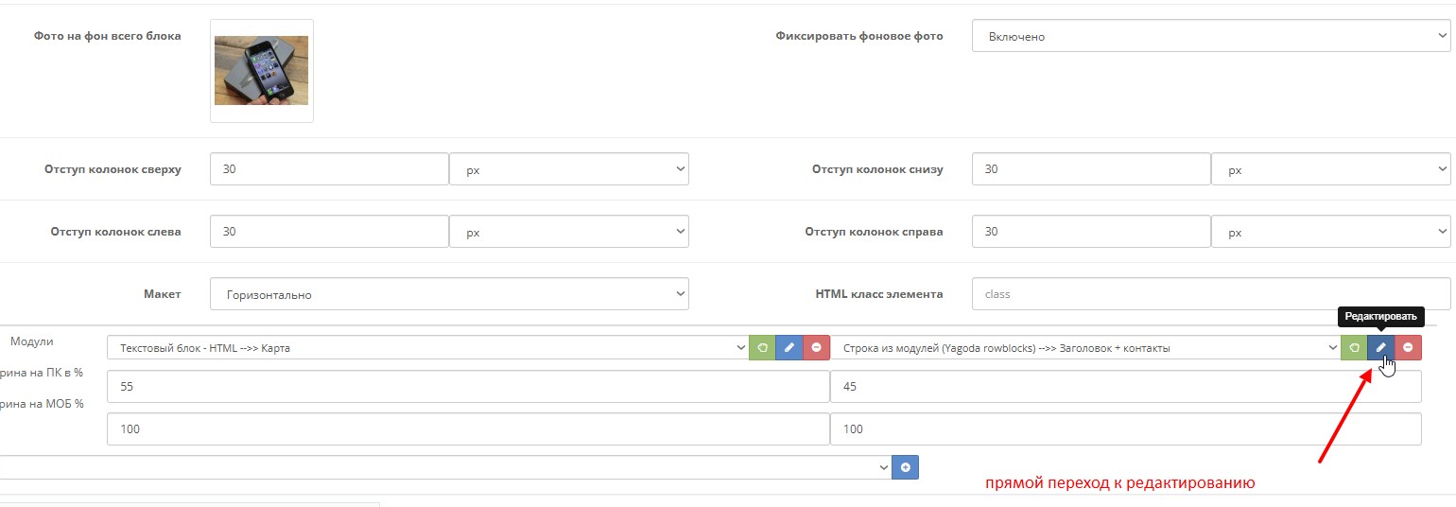Click green drag icon beside Заголовок + контакты module
1456x507 pixels.
(1354, 348)
